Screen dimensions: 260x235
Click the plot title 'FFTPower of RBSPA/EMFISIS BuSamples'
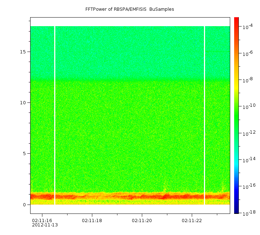click(130, 9)
